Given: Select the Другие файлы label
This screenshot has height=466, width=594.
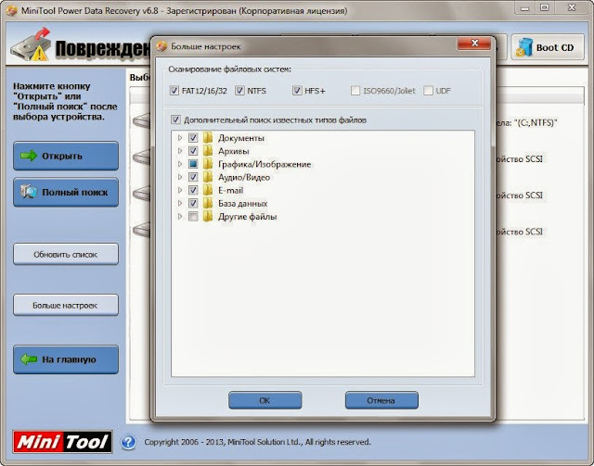Looking at the screenshot, I should [x=248, y=217].
